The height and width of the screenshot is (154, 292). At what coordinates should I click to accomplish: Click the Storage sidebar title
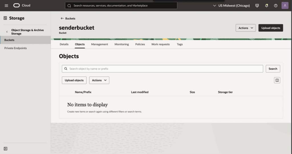point(17,18)
